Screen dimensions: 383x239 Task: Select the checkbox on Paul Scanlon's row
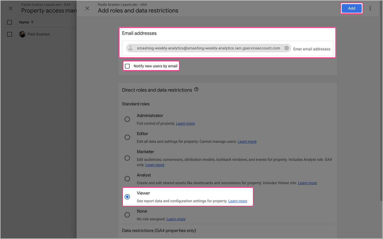[10, 34]
